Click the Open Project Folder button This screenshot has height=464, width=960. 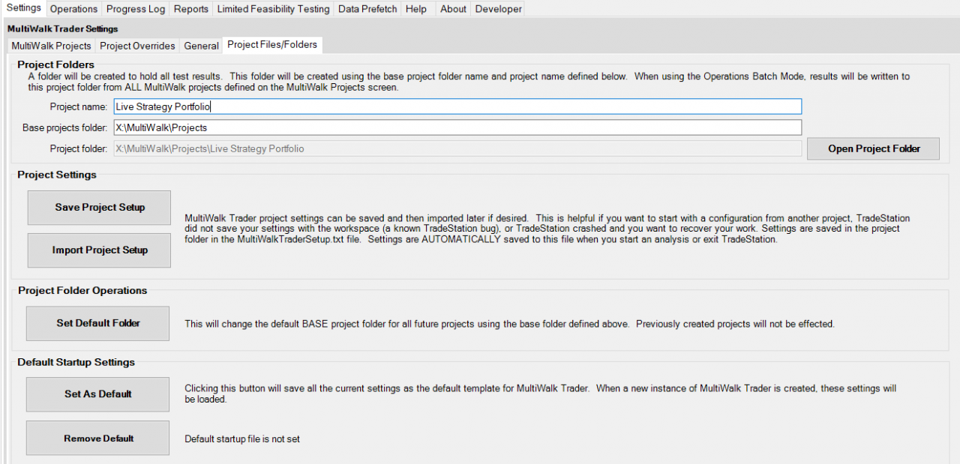pos(874,148)
